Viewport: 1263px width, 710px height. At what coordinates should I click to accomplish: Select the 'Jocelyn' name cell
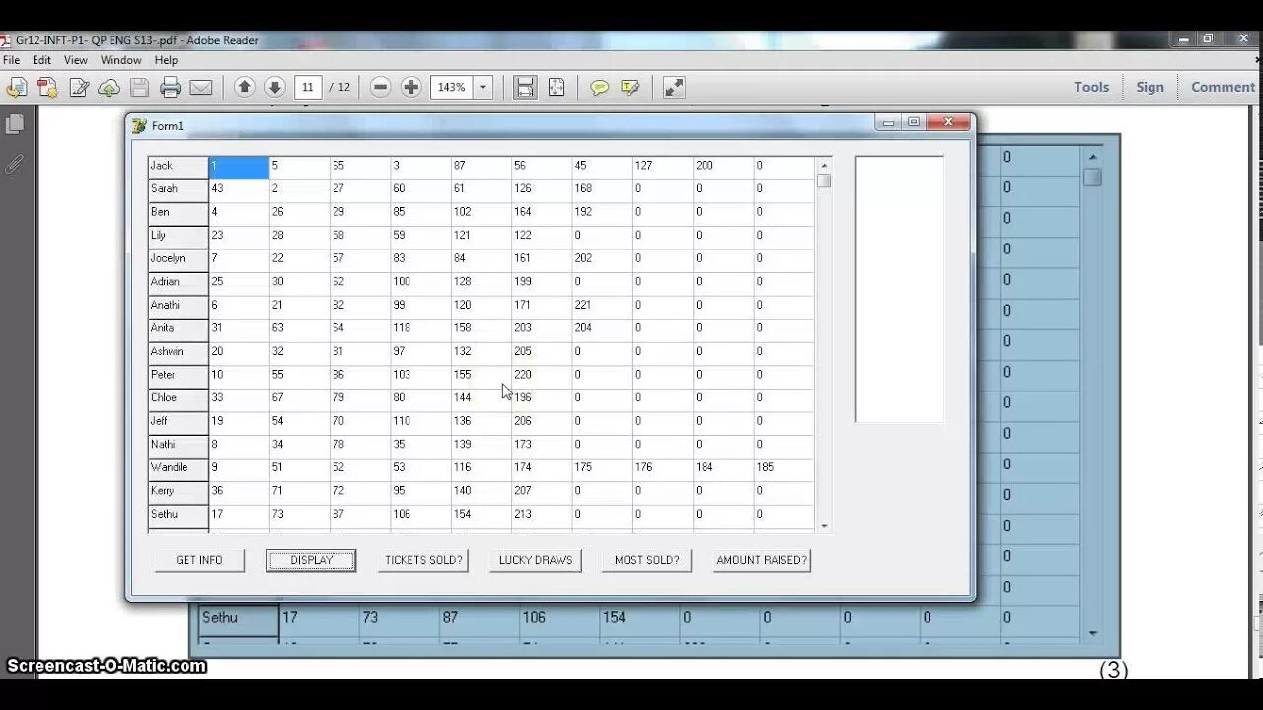(179, 259)
